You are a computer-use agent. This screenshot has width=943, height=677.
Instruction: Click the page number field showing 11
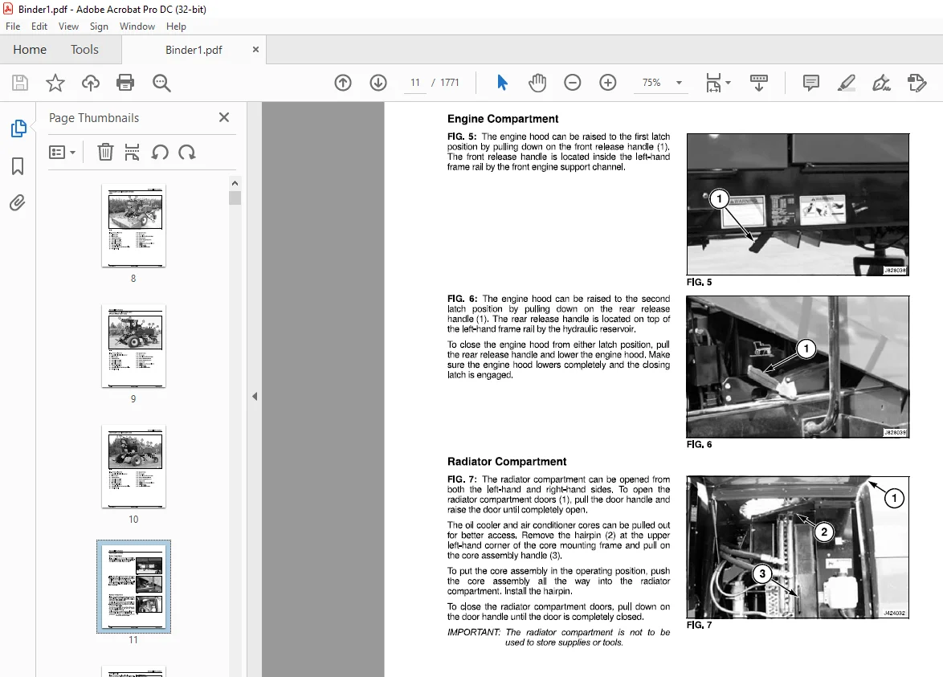point(415,83)
